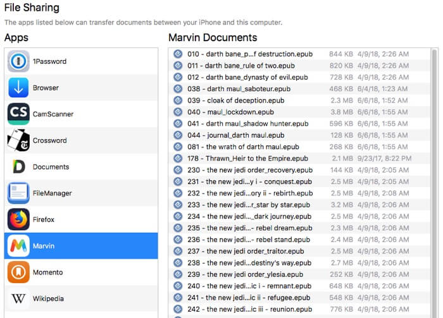
Task: Click the file icon for 081 wrath of darth maul
Action: click(178, 147)
